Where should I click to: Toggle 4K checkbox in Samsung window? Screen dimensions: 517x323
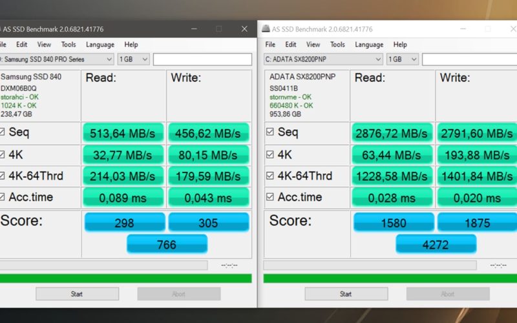(x=2, y=154)
